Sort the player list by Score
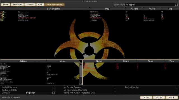 click(126, 61)
